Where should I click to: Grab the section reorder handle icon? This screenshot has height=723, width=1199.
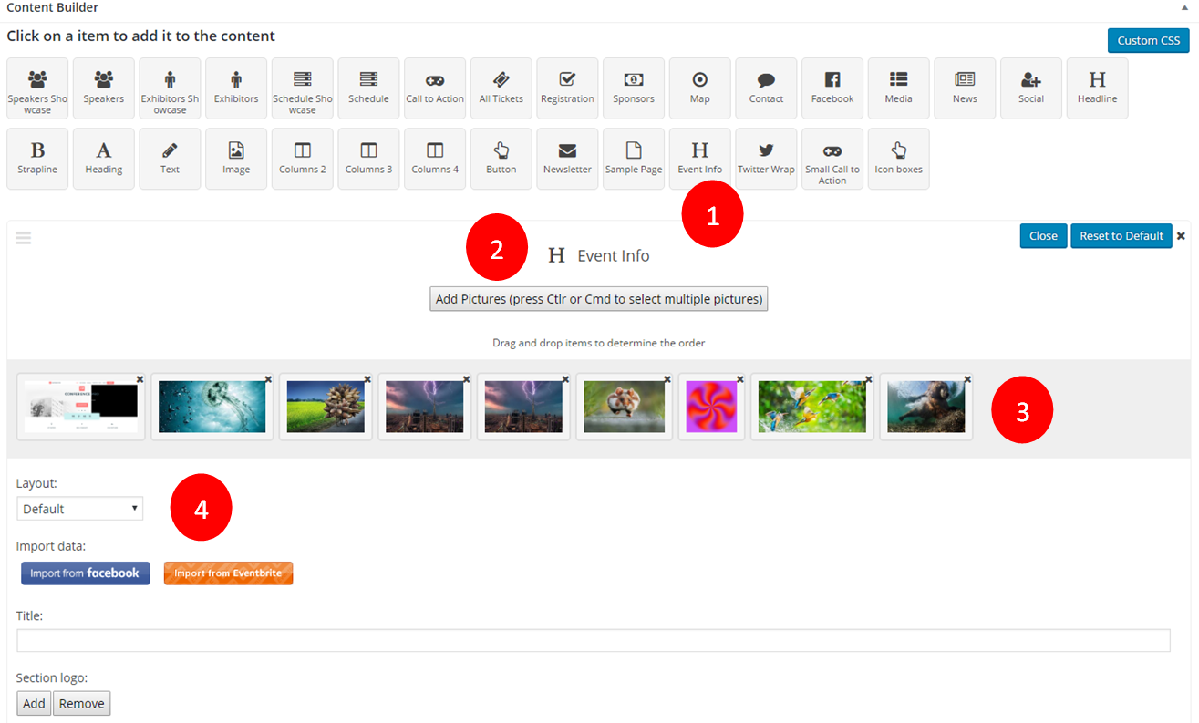(x=24, y=238)
